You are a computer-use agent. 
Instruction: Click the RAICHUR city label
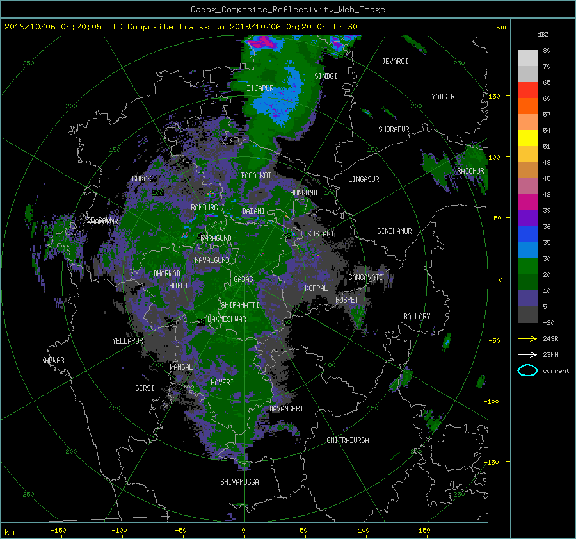(470, 171)
